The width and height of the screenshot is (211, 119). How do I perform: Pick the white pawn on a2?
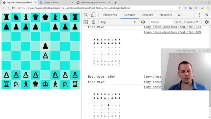click(x=6, y=75)
